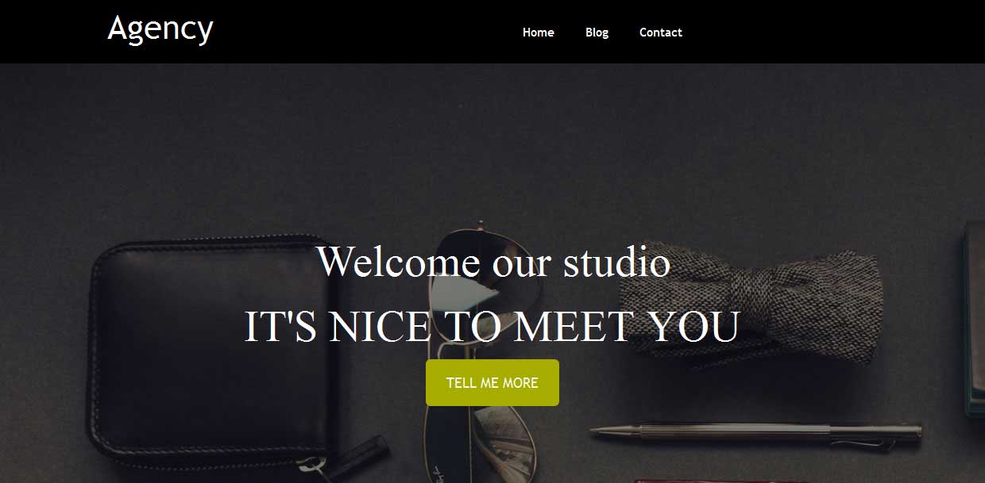The image size is (985, 483).
Task: Click the IT'S NICE TO MEET YOU headline
Action: coord(492,327)
